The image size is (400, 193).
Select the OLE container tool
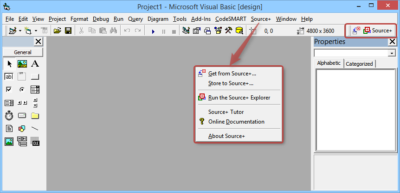(35, 141)
